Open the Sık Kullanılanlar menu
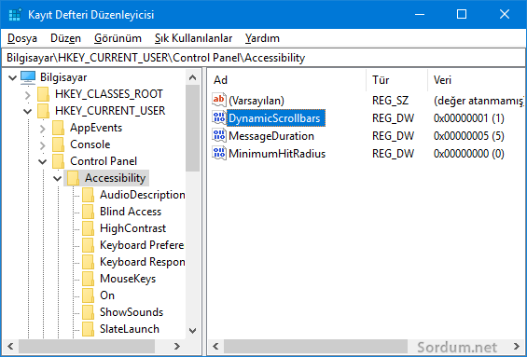The height and width of the screenshot is (357, 527). tap(193, 38)
